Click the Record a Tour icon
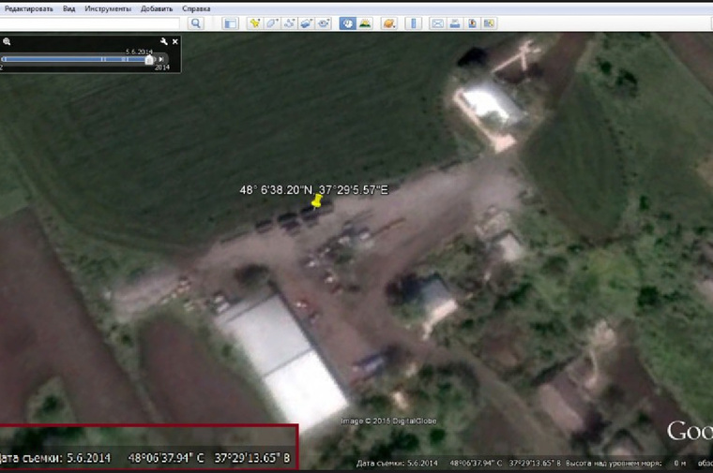Viewport: 713px width, 473px height. (324, 23)
